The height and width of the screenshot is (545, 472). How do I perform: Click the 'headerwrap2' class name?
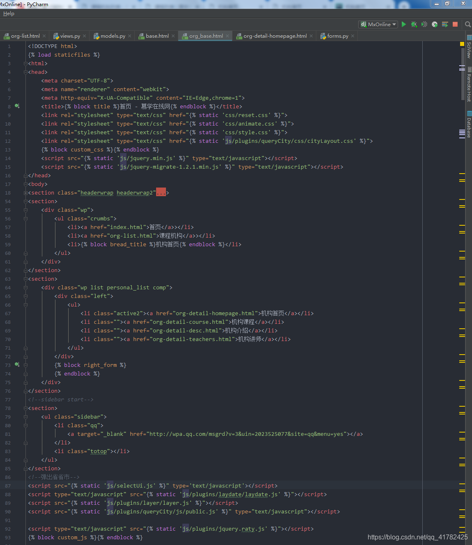[x=134, y=192]
